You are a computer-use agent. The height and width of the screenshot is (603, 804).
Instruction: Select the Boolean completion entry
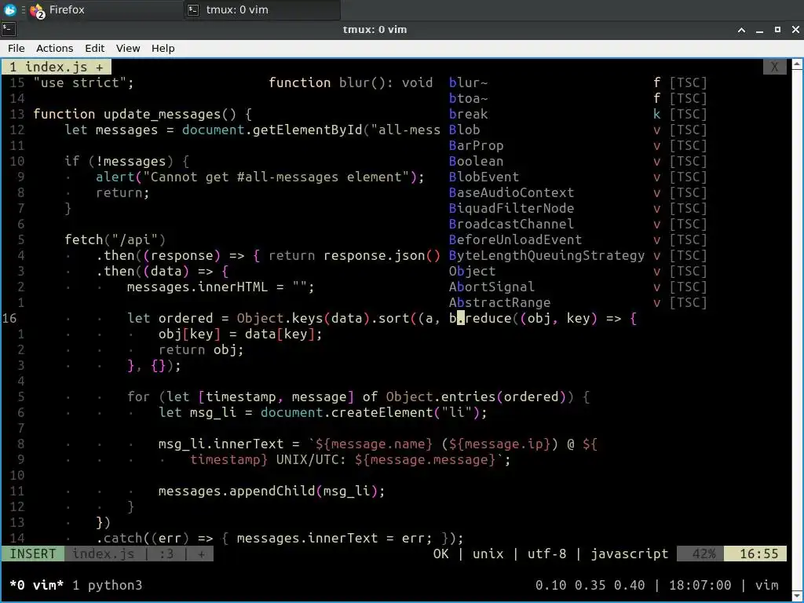tap(577, 161)
